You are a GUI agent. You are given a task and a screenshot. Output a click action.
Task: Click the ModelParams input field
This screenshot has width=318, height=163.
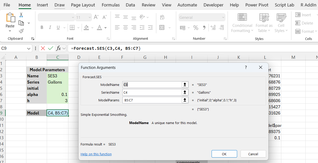(152, 100)
